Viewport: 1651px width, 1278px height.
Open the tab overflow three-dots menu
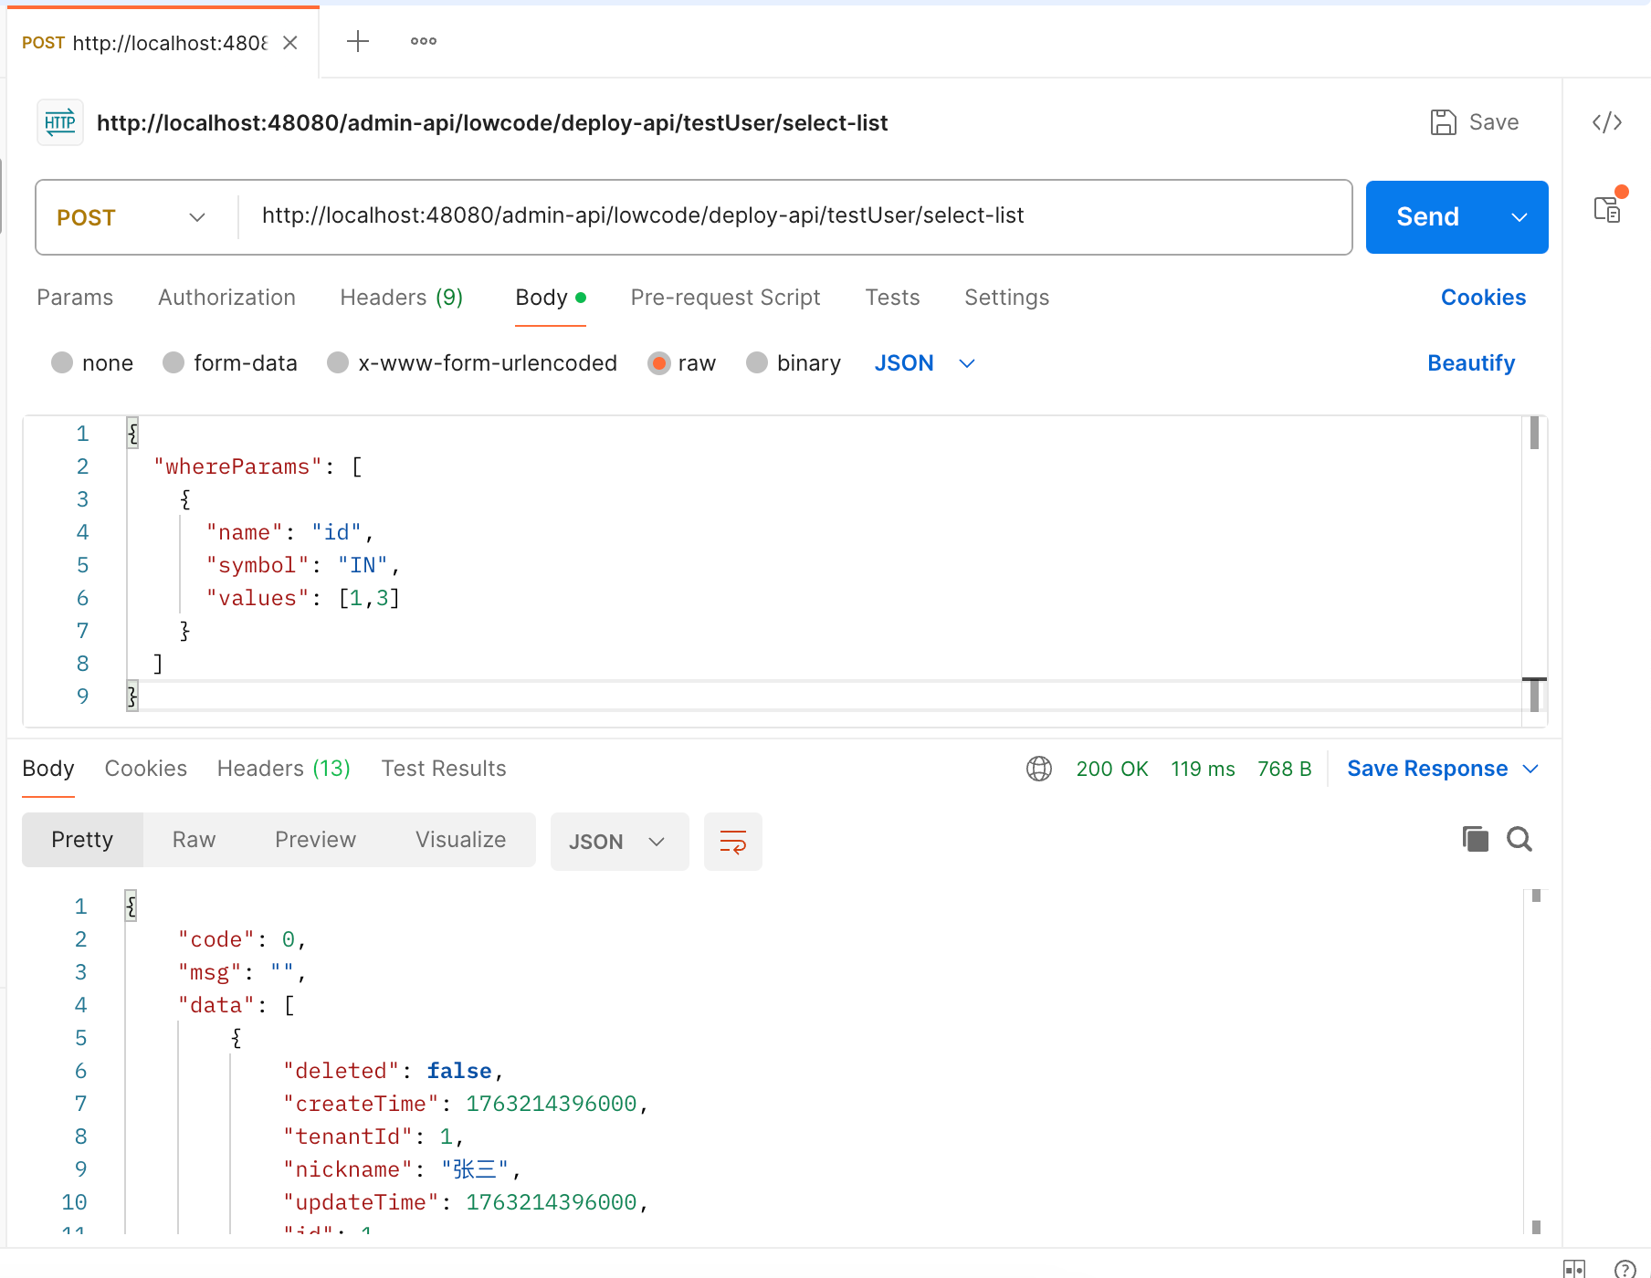423,41
